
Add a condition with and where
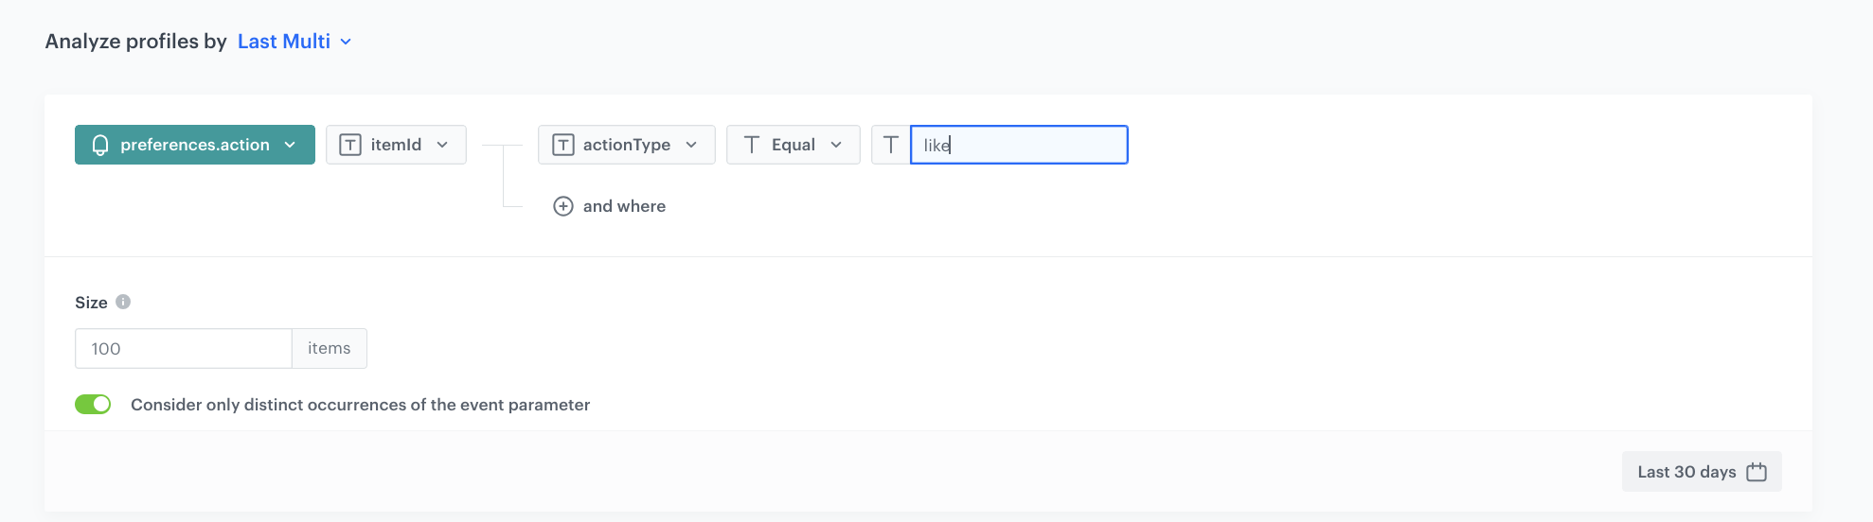point(624,206)
